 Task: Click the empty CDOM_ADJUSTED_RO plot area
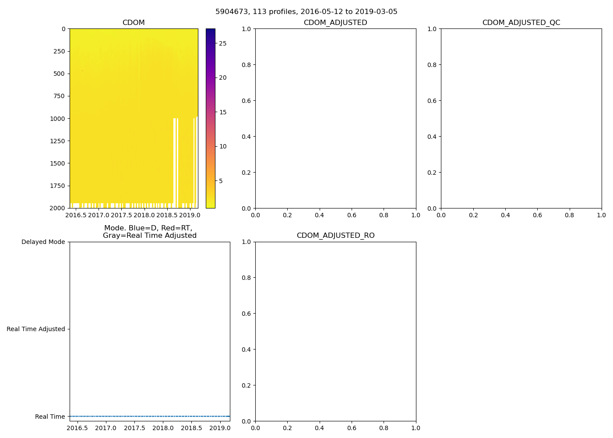point(335,331)
